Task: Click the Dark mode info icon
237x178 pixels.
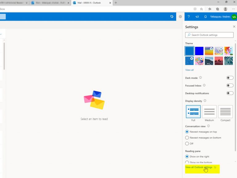Action: pos(200,78)
